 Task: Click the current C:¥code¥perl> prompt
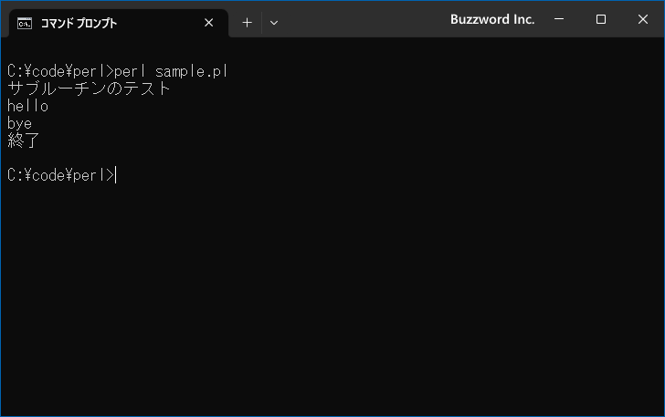click(60, 175)
